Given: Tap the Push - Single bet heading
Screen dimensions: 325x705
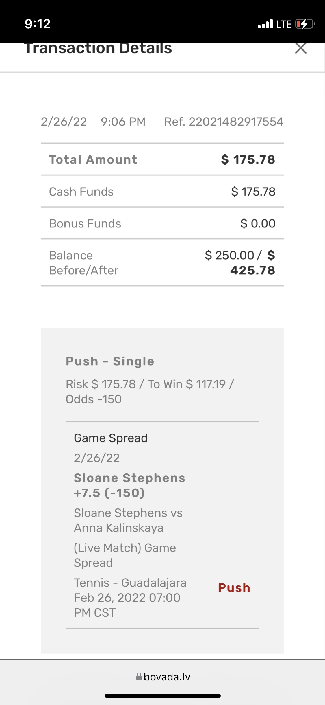Looking at the screenshot, I should (x=110, y=361).
